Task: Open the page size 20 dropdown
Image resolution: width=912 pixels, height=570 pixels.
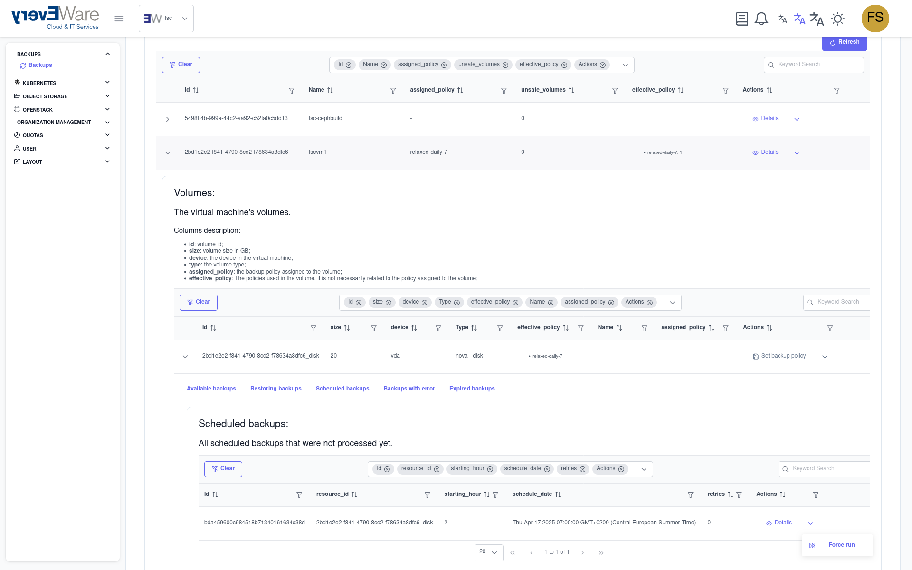Action: [x=488, y=552]
